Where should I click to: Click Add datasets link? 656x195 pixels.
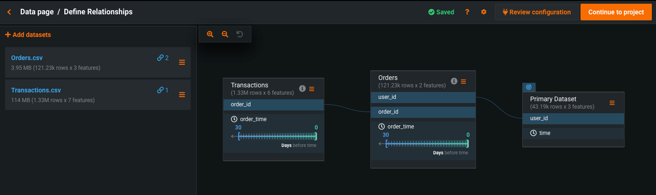tap(28, 35)
